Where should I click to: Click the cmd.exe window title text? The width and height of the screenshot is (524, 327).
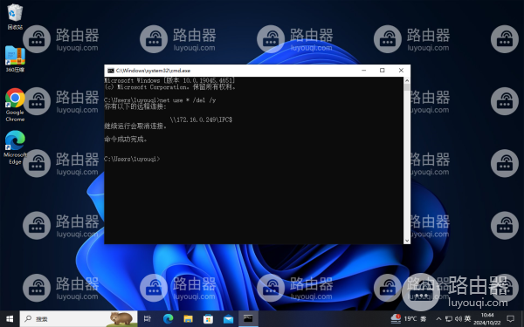click(154, 71)
